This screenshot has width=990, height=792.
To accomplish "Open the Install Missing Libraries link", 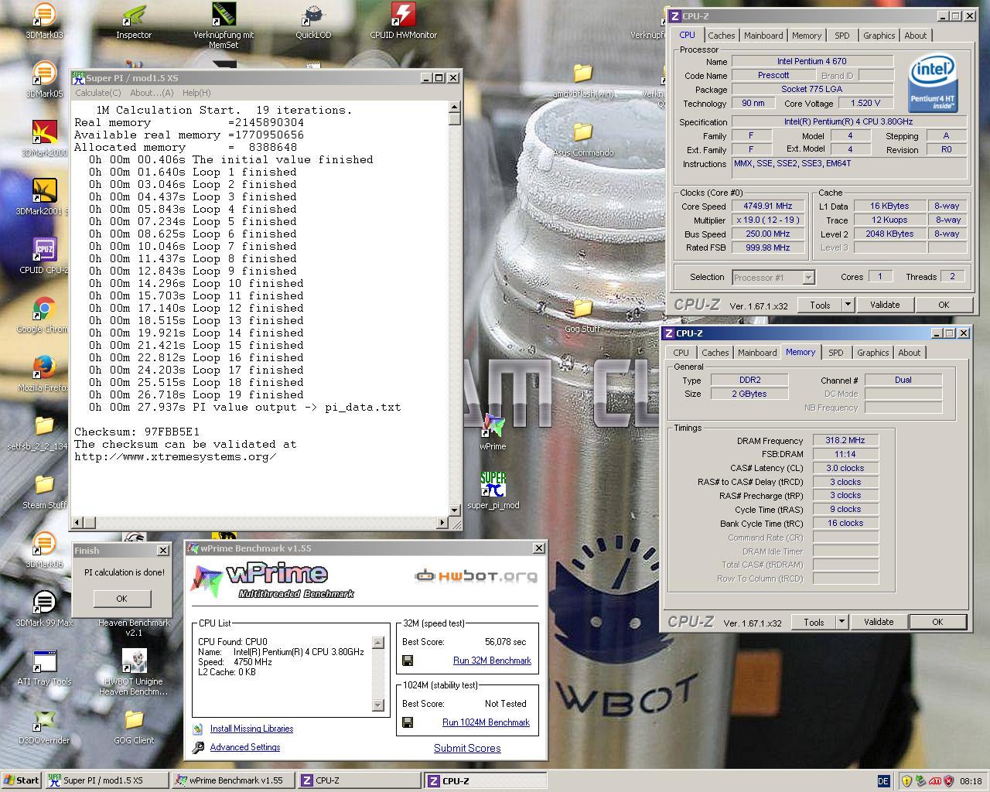I will tap(251, 729).
